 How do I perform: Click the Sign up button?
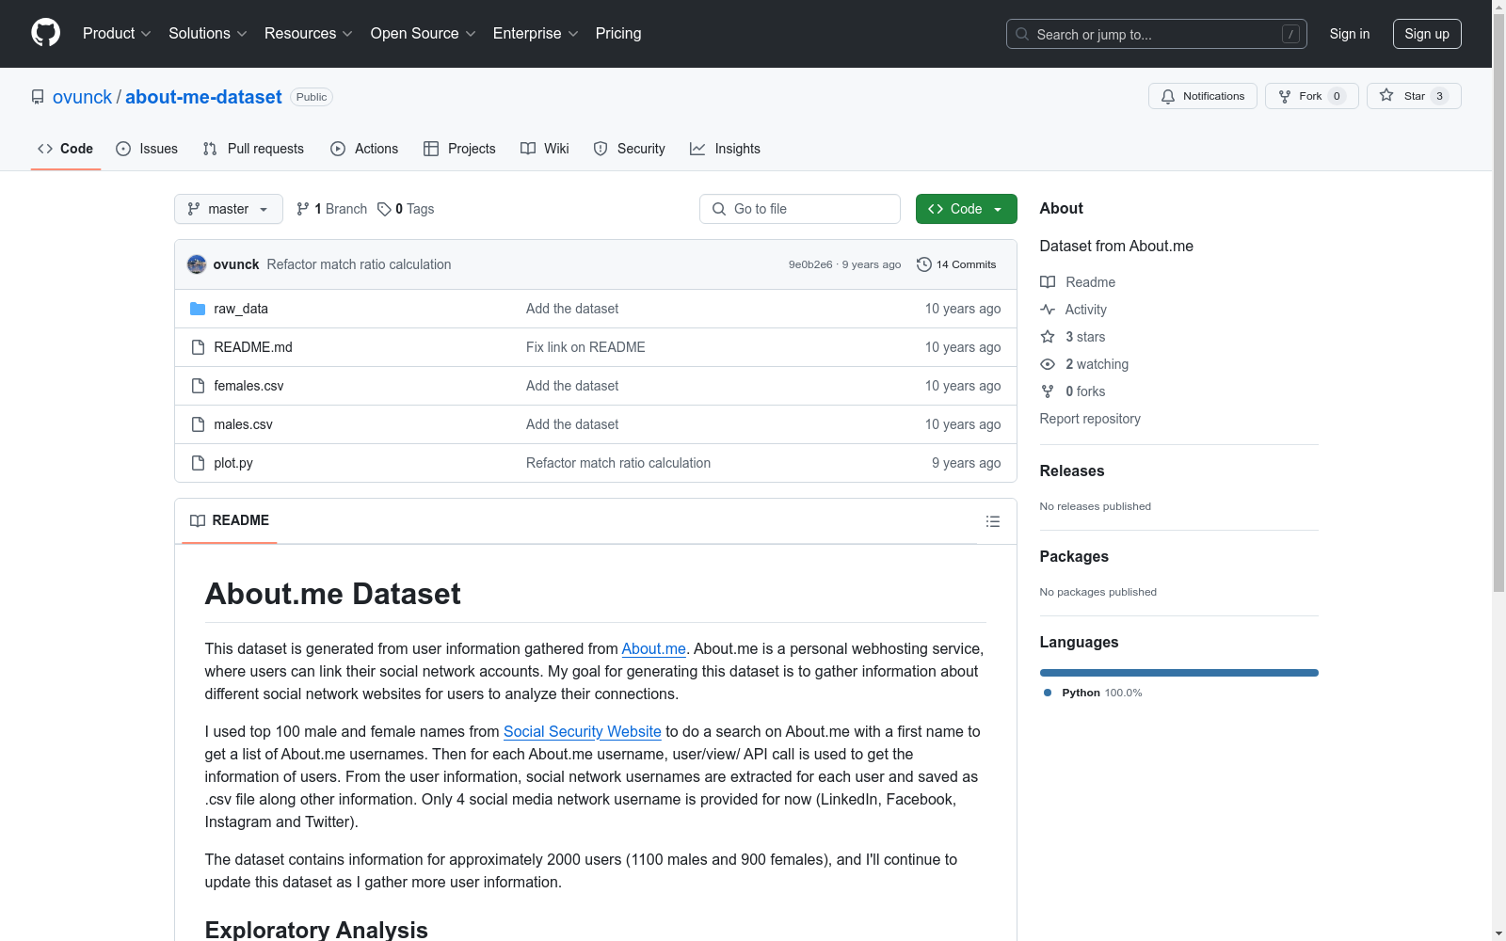[x=1427, y=34]
